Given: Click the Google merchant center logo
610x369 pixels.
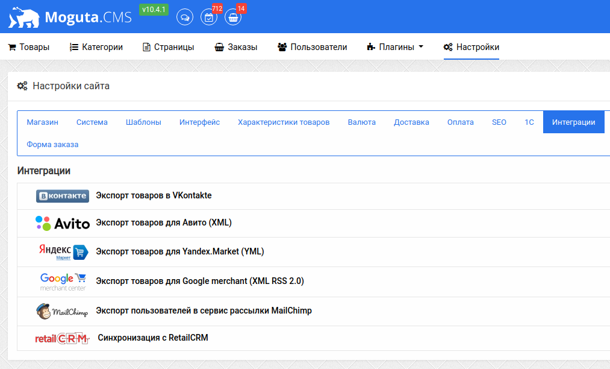Looking at the screenshot, I should (x=63, y=282).
